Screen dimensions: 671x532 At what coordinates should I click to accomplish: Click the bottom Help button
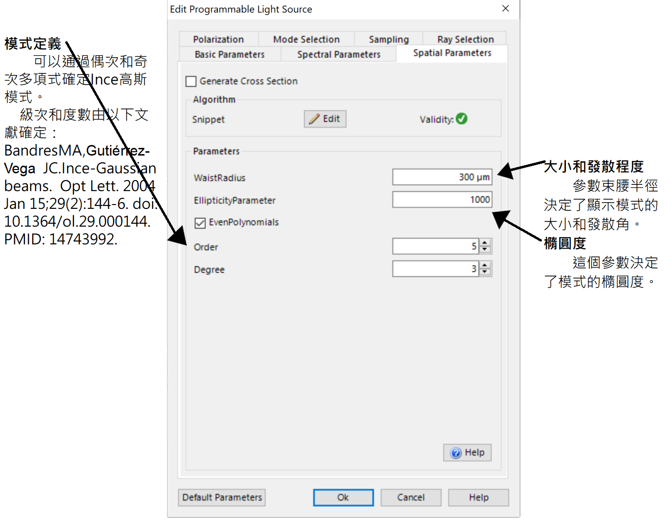coord(479,497)
